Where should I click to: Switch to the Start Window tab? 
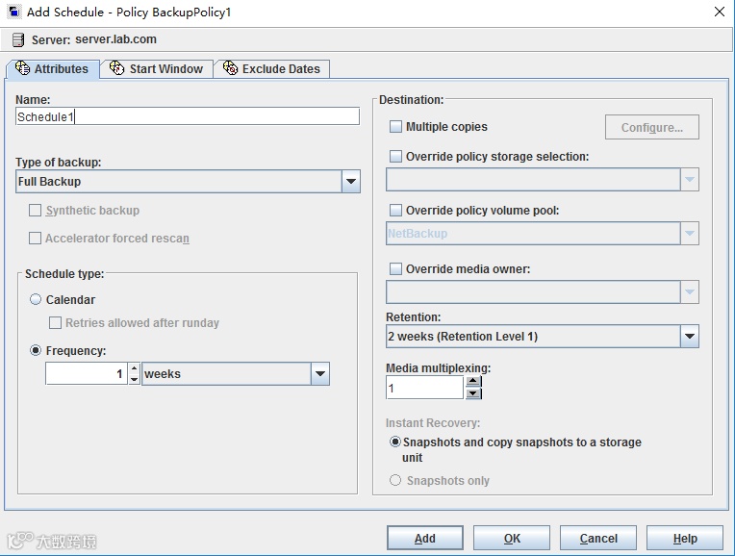coord(157,69)
